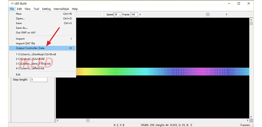
Task: Open the InternalStyle menu
Action: pyautogui.click(x=61, y=9)
